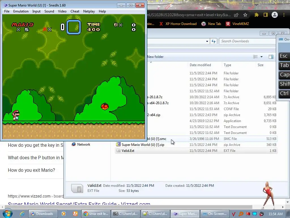Open Windows Media Player taskbar icon
The height and width of the screenshot is (218, 290).
pyautogui.click(x=63, y=214)
